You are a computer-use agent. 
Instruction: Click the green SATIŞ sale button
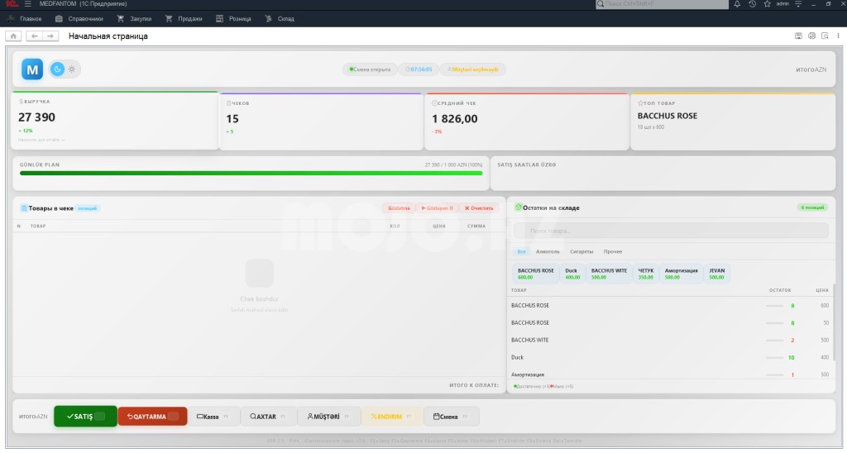[x=85, y=417]
